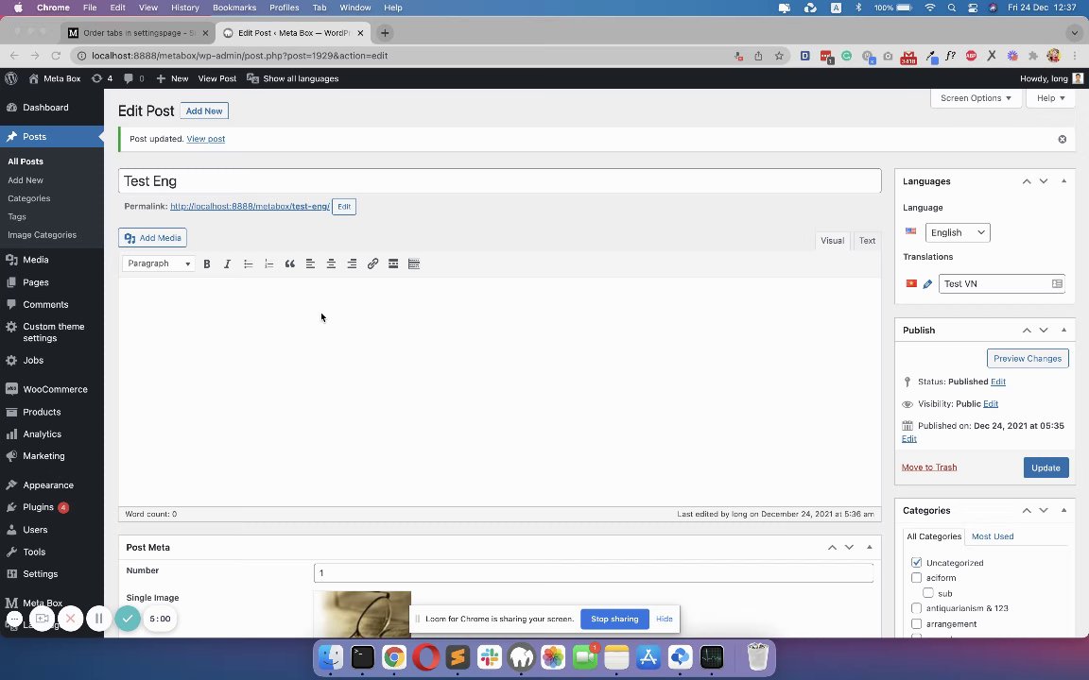Open the Bookmarks menu in Chrome
The height and width of the screenshot is (680, 1089).
point(234,8)
